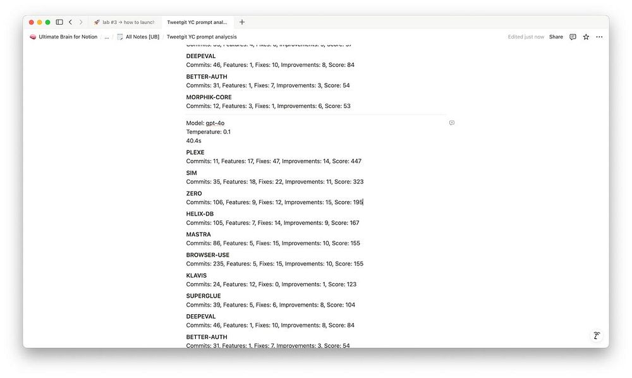This screenshot has width=632, height=378.
Task: Click the stats line with Score: 167
Action: (272, 223)
